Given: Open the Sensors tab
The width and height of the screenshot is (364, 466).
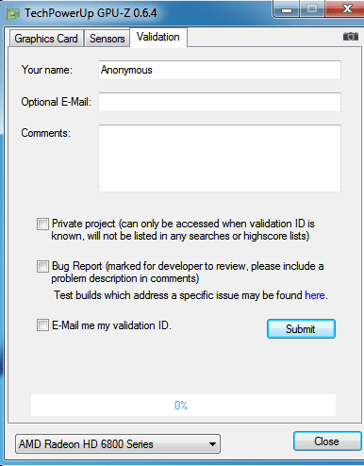Looking at the screenshot, I should click(x=108, y=39).
